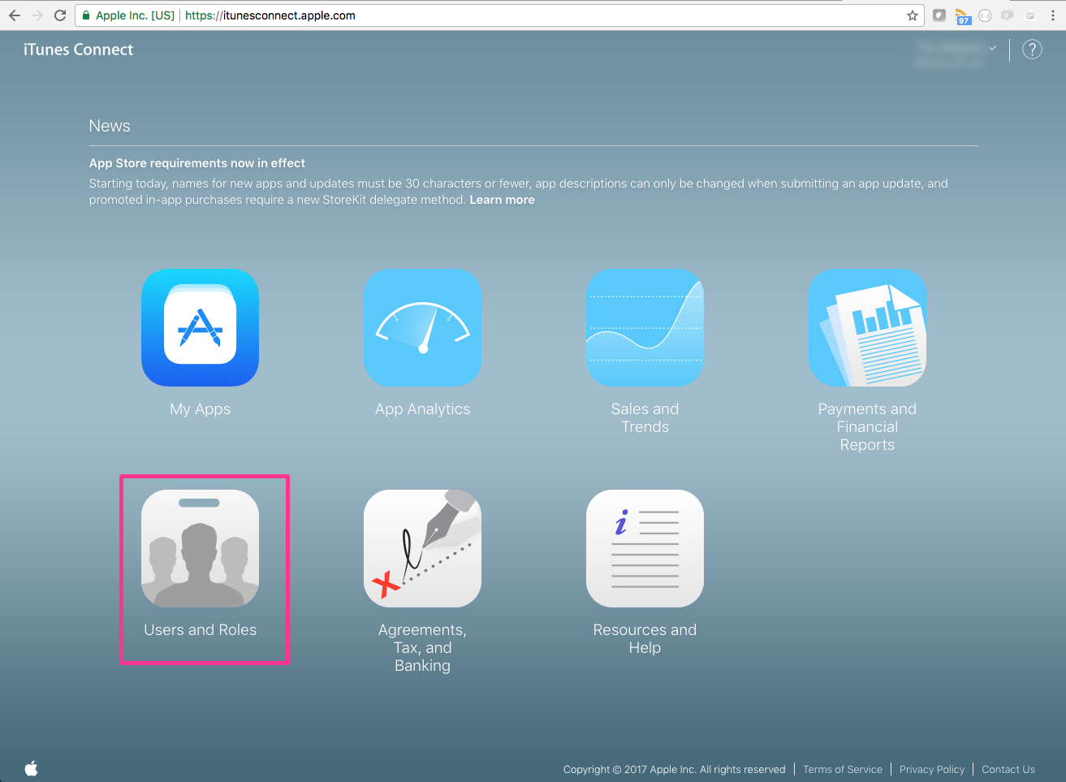Click the RSS extension icon with badge 97
This screenshot has height=782, width=1066.
963,16
